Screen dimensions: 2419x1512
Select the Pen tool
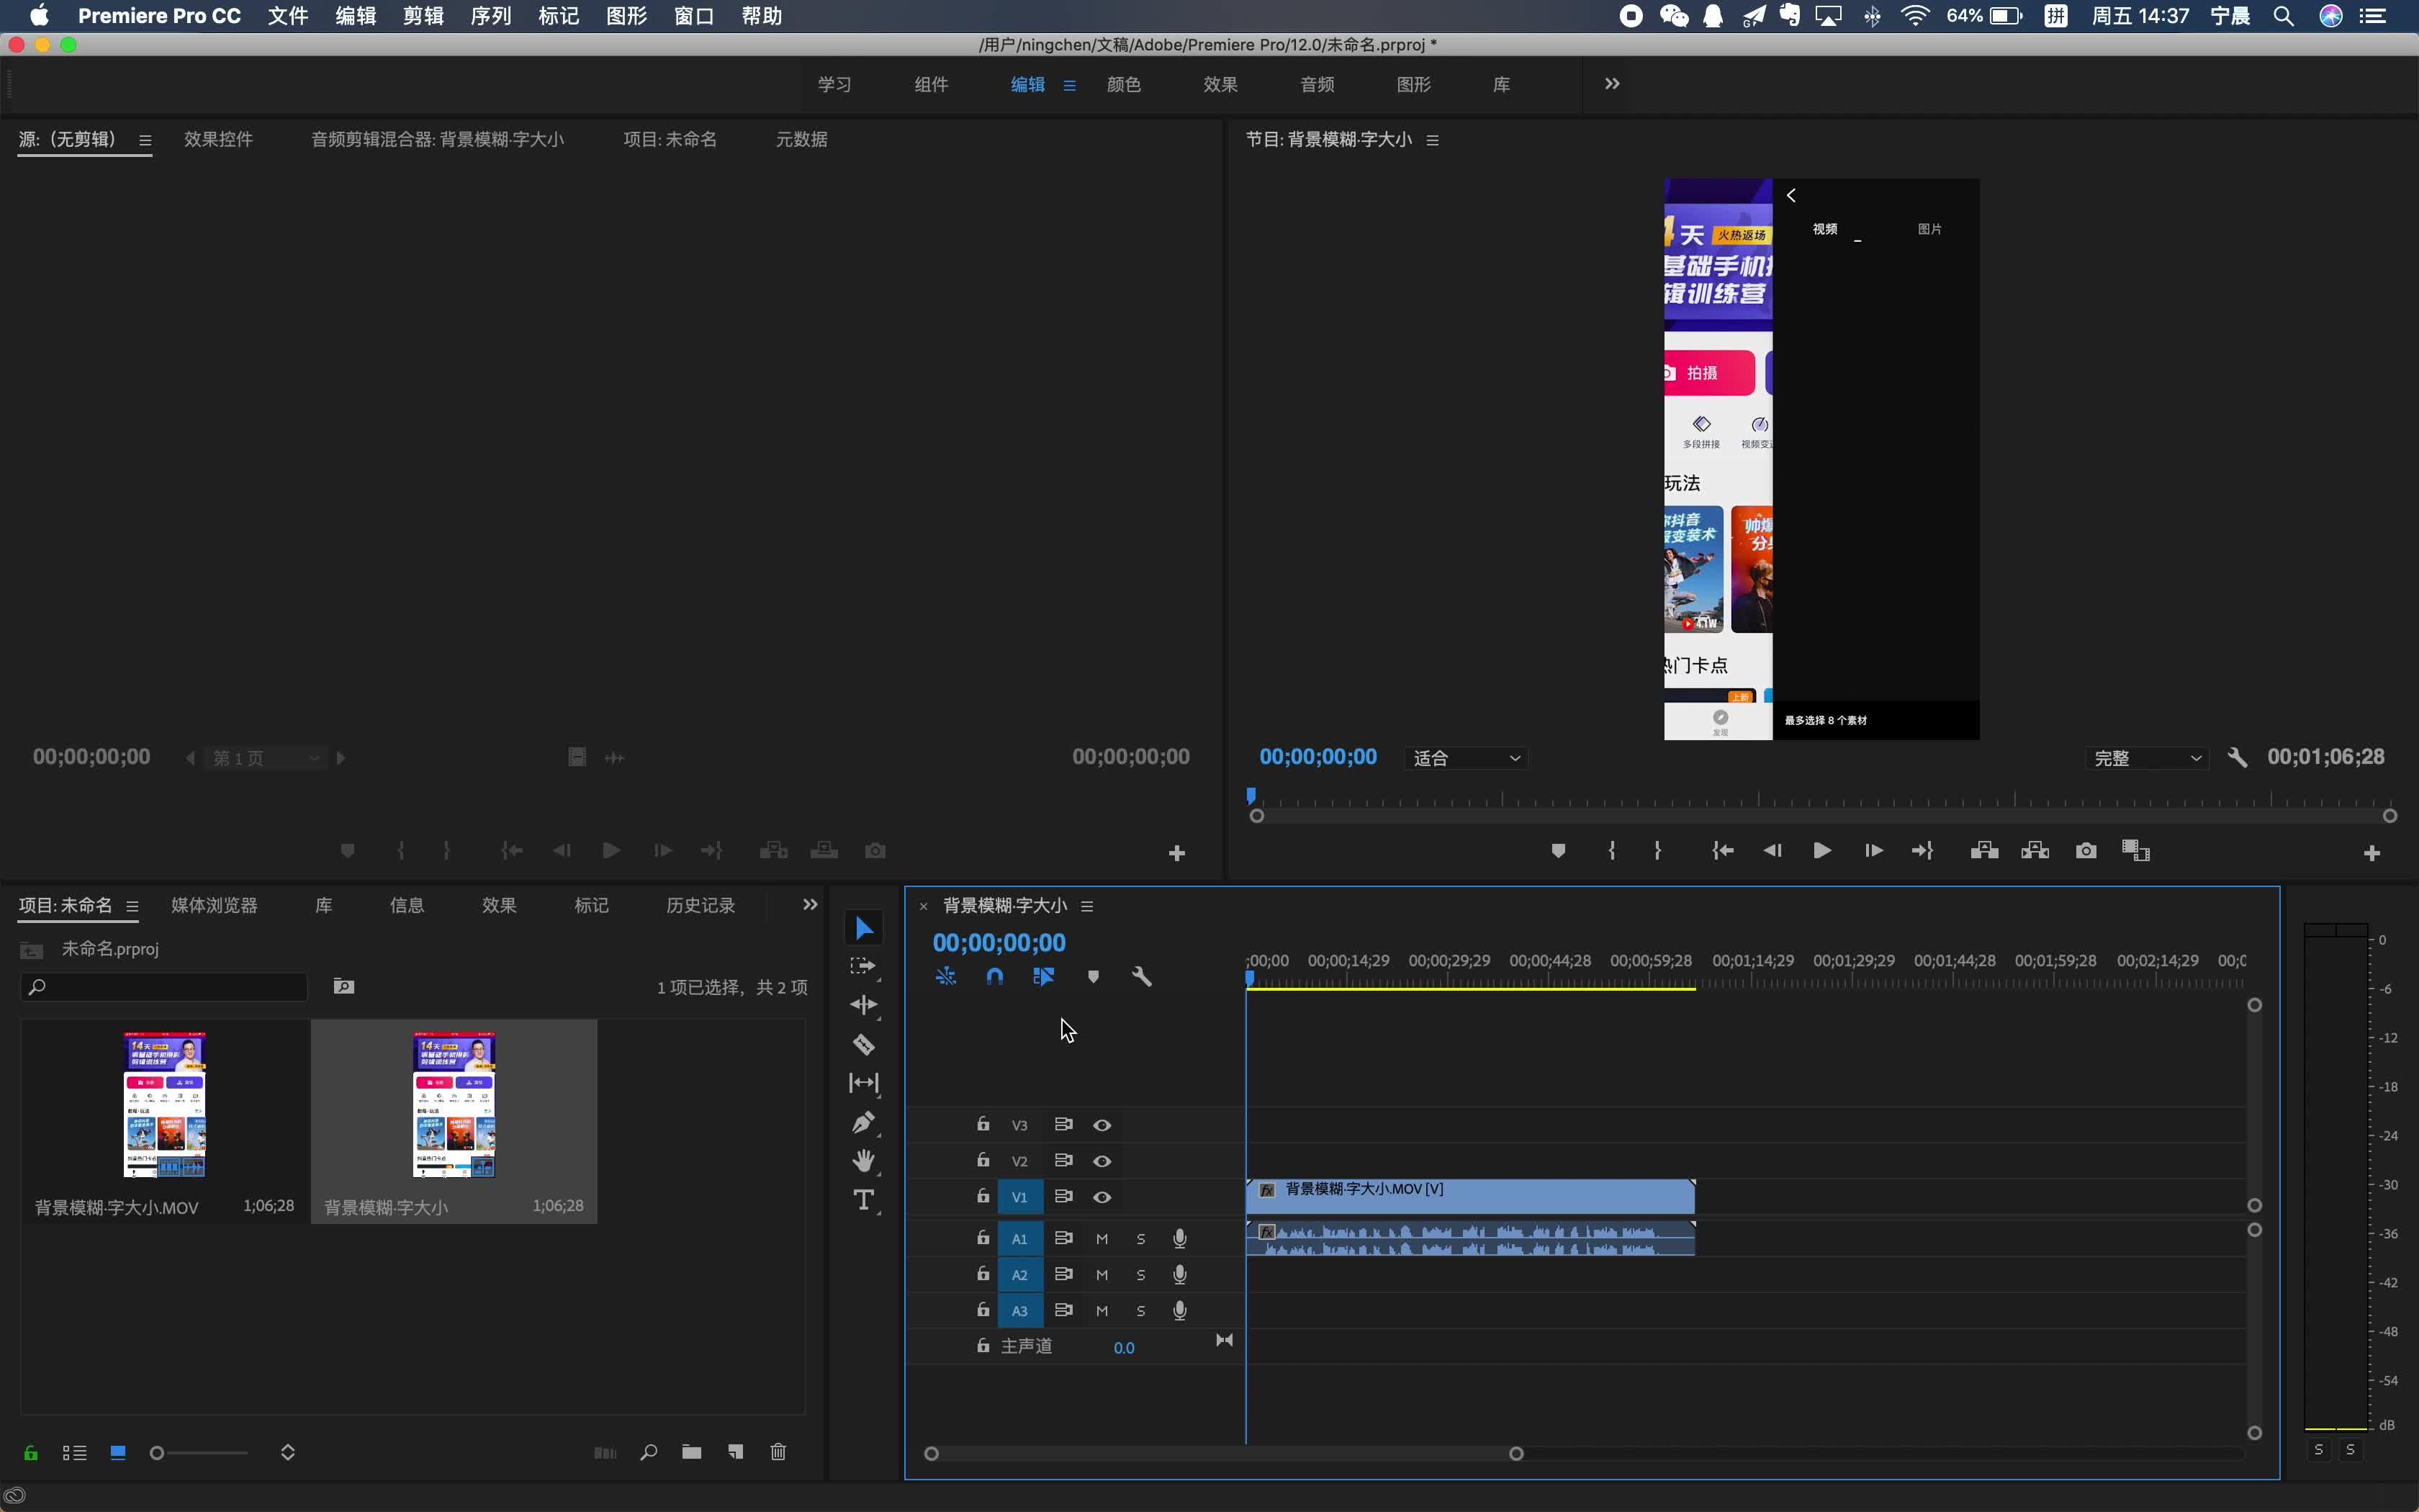point(864,1122)
